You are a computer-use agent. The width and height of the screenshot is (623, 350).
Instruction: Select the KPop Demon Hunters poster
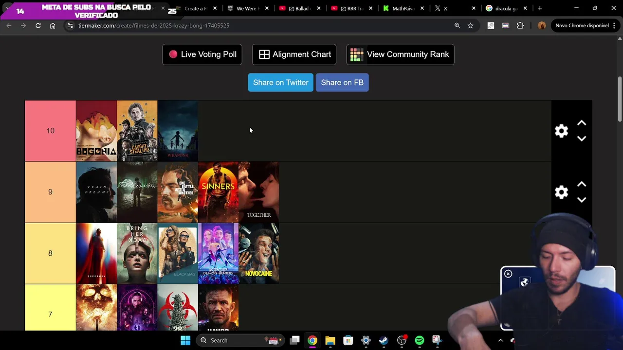(x=218, y=253)
